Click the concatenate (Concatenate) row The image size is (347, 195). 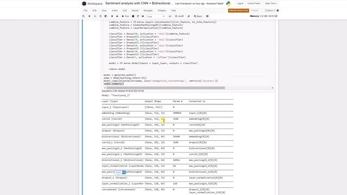(x=168, y=191)
